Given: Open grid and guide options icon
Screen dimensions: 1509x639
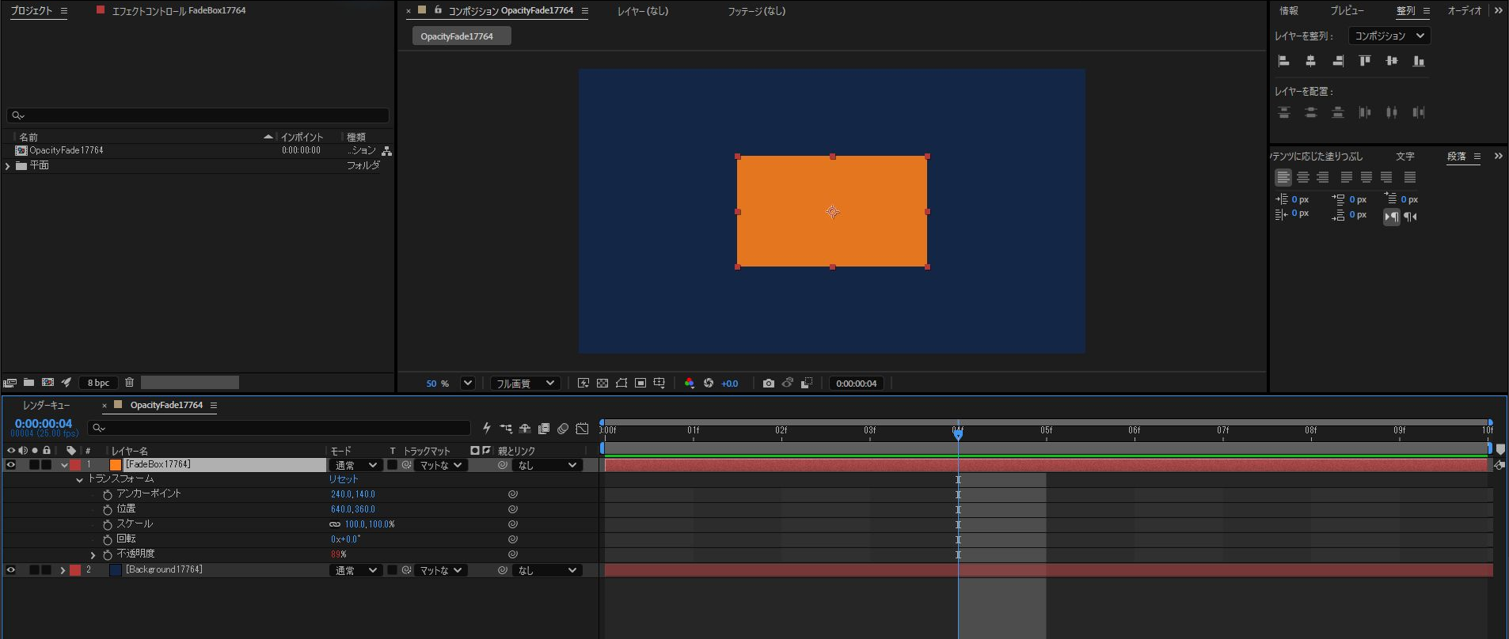Looking at the screenshot, I should [659, 384].
